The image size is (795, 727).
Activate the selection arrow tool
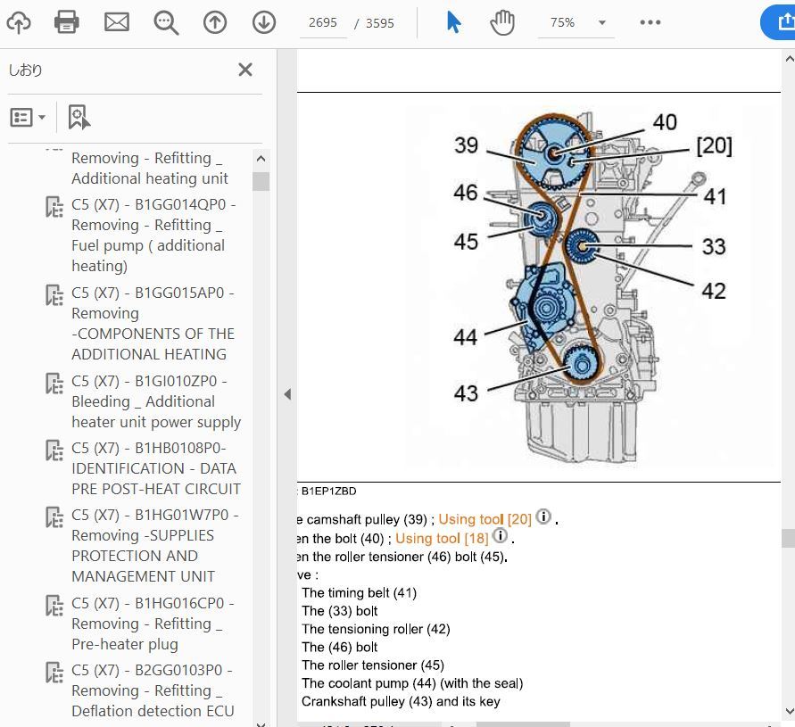pyautogui.click(x=453, y=22)
